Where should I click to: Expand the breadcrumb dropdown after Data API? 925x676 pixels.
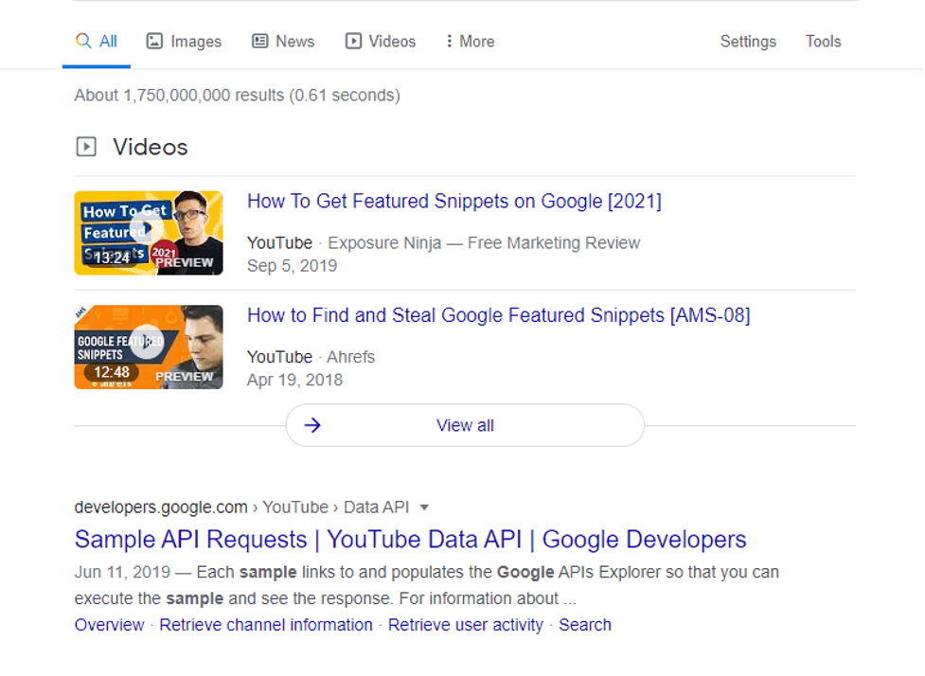pyautogui.click(x=425, y=507)
